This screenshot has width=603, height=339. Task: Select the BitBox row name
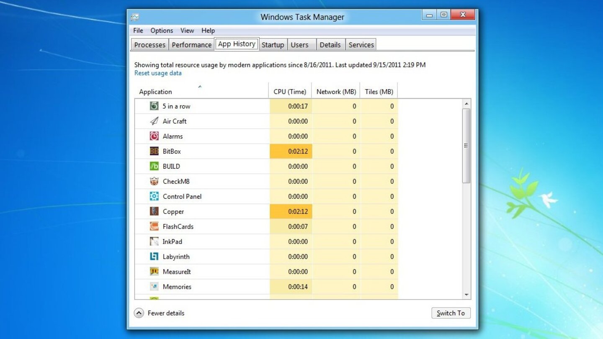point(172,152)
